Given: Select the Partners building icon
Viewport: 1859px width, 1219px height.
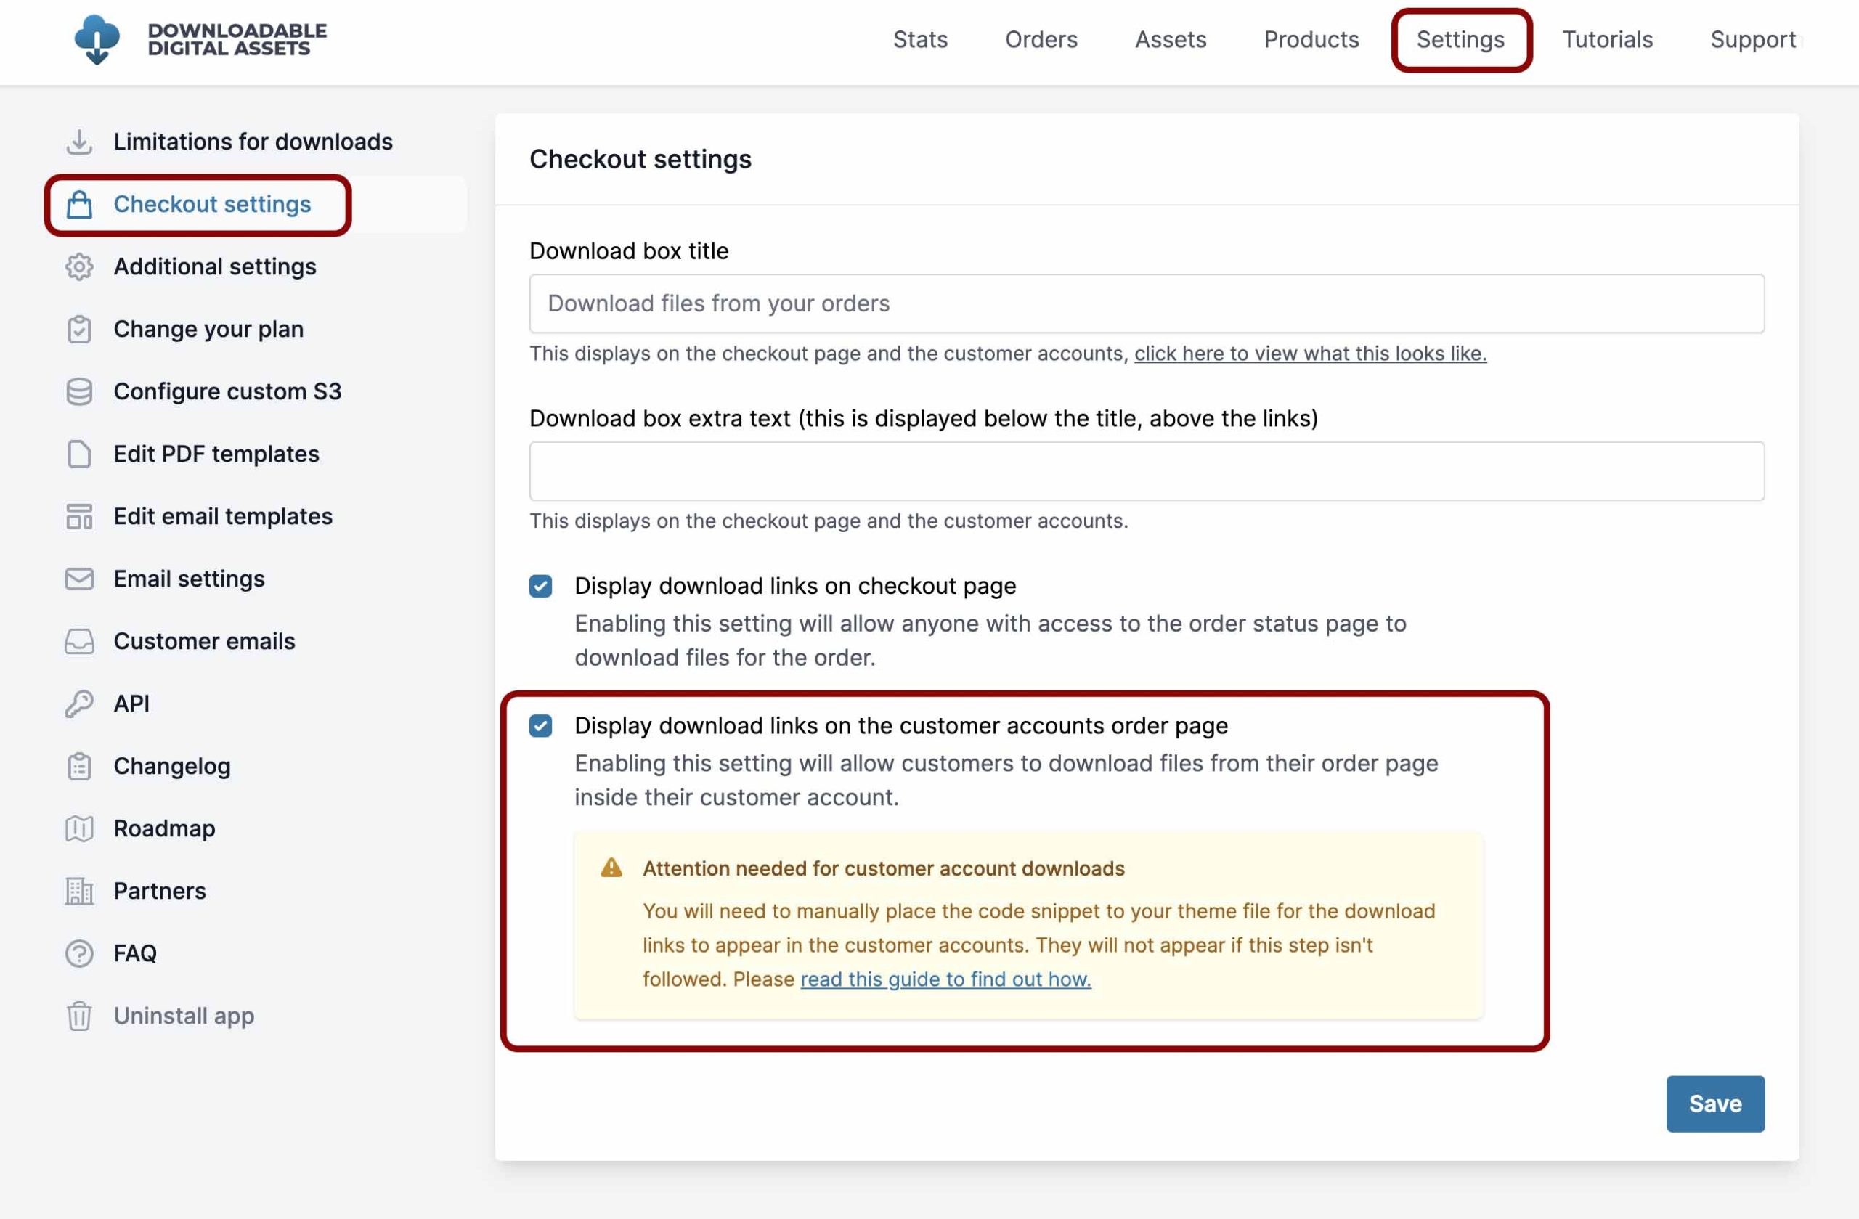Looking at the screenshot, I should click(x=79, y=891).
